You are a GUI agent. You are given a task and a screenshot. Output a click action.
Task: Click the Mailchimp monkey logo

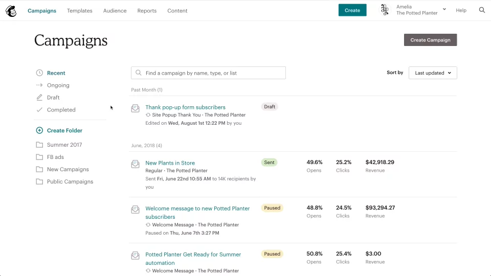click(x=11, y=11)
